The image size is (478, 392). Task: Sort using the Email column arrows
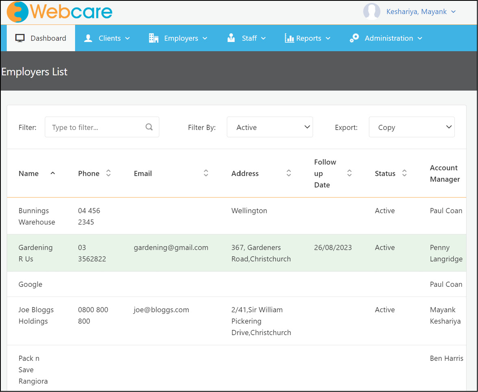click(x=206, y=173)
